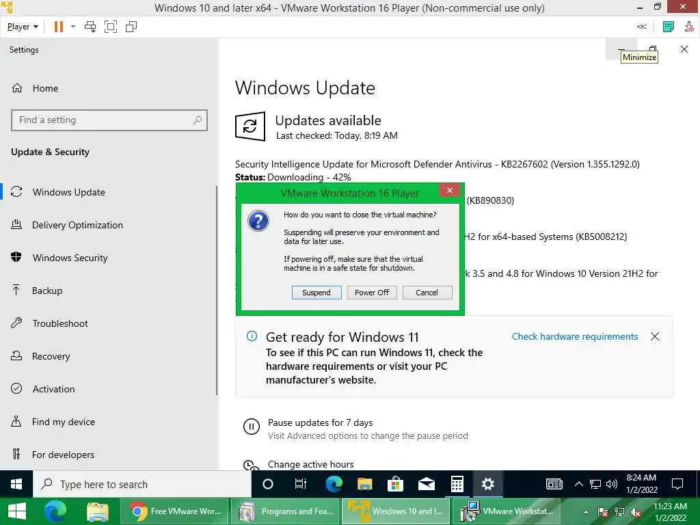Expand the power options arrow beside the pause icon
The image size is (700, 525).
point(73,27)
